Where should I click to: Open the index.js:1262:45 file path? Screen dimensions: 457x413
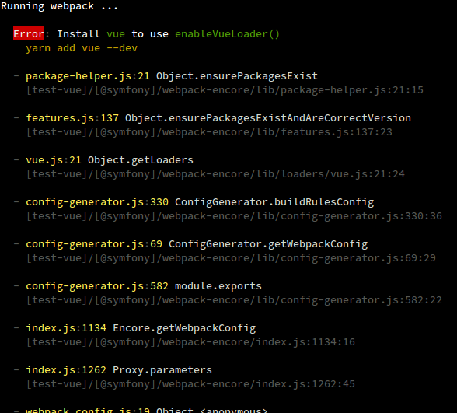click(190, 384)
